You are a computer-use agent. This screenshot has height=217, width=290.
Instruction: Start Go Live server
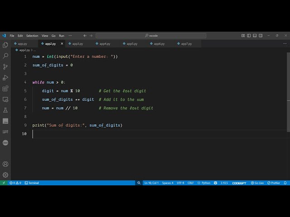click(x=257, y=183)
